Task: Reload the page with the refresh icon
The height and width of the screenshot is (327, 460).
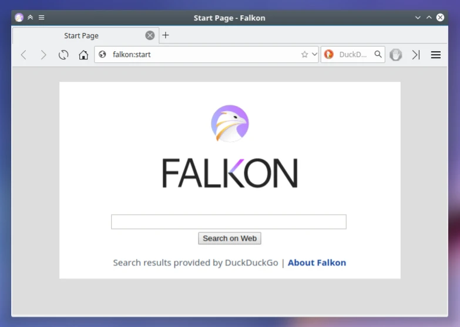Action: click(x=63, y=55)
